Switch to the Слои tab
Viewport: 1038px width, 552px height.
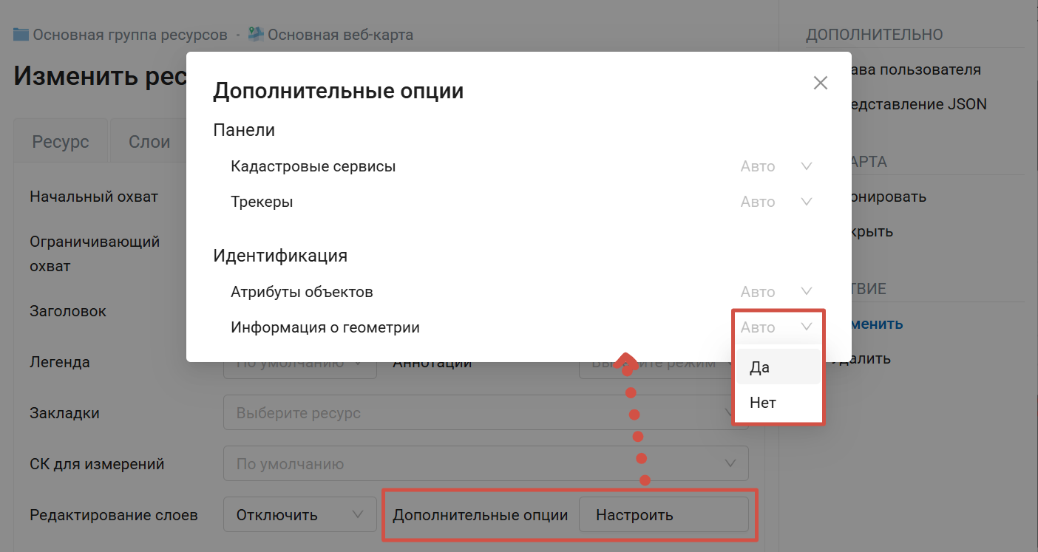(149, 142)
